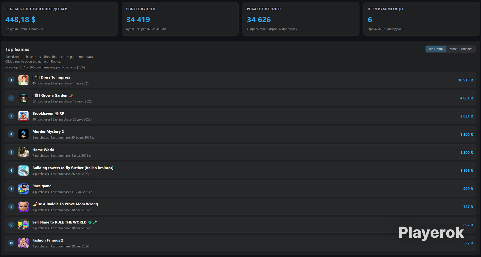
Task: Select the Murder Mystery 2 game icon
Action: pos(23,134)
